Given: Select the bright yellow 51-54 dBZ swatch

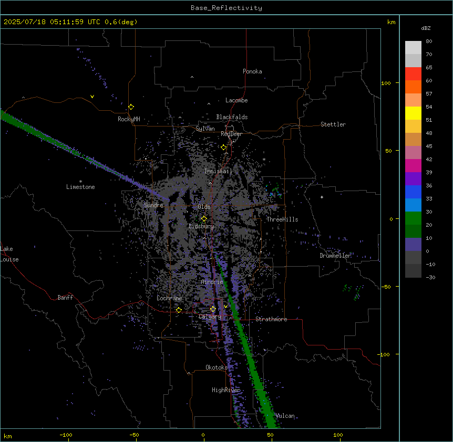Looking at the screenshot, I should coord(413,113).
